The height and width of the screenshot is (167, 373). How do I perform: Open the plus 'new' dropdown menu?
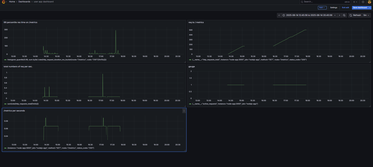(x=355, y=2)
